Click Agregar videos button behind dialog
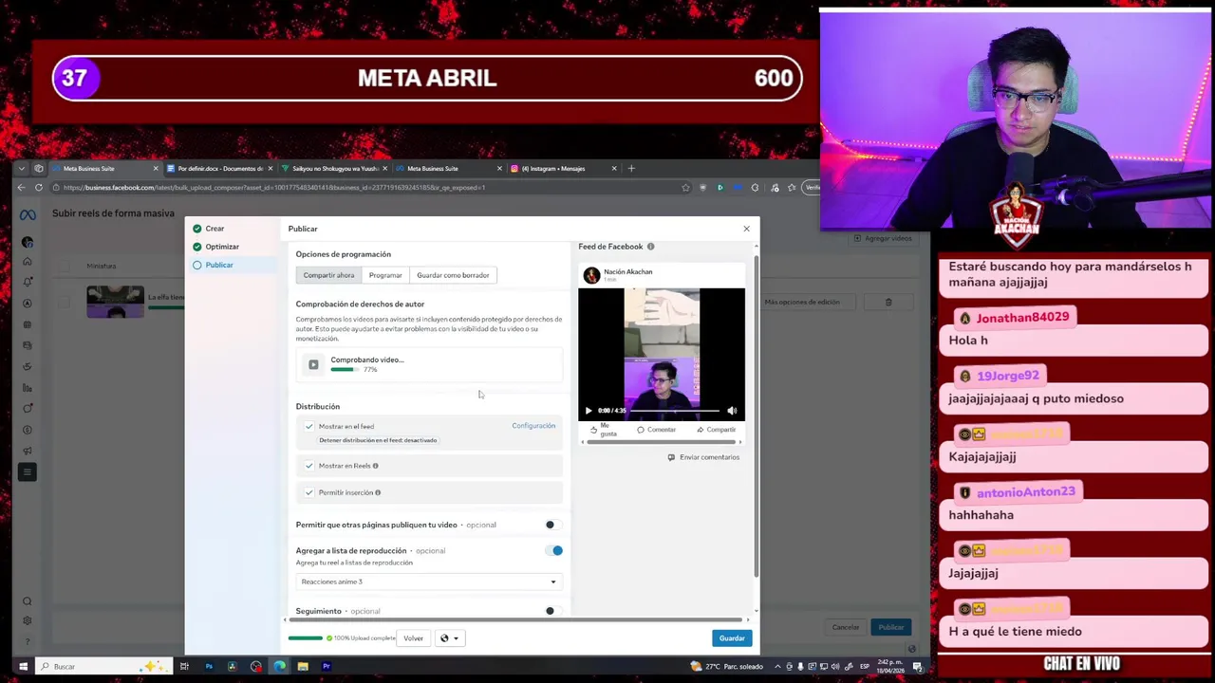The height and width of the screenshot is (683, 1215). tap(882, 238)
